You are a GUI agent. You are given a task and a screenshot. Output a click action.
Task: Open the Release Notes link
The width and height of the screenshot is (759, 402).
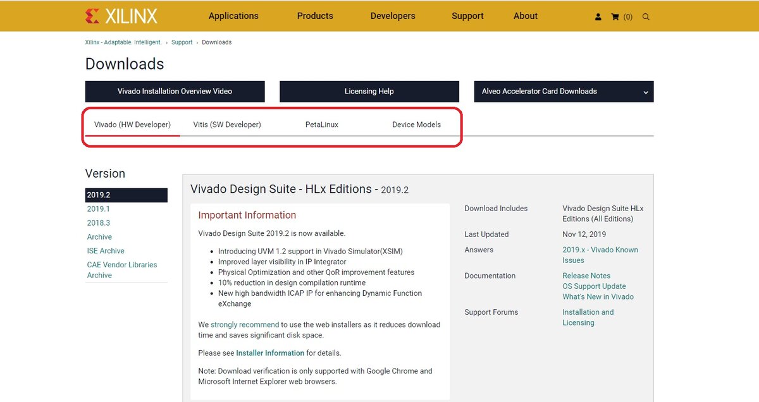coord(586,276)
